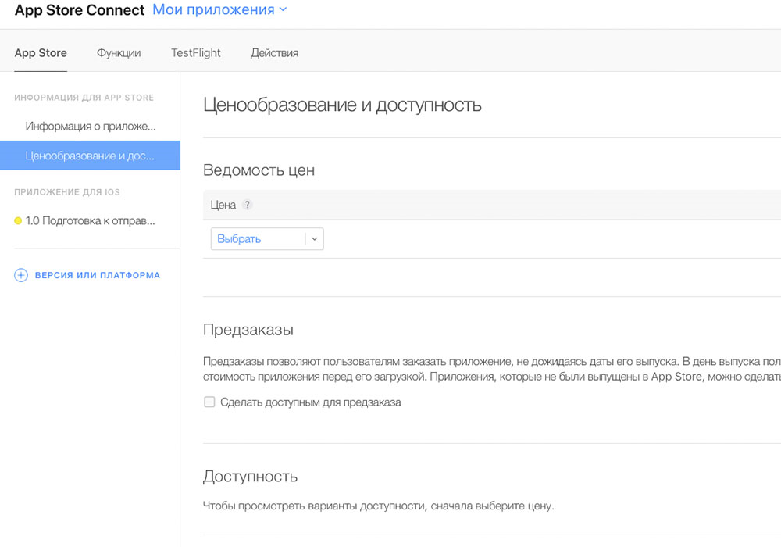This screenshot has width=781, height=547.
Task: Click the Информация для App Store sidebar header
Action: (84, 98)
